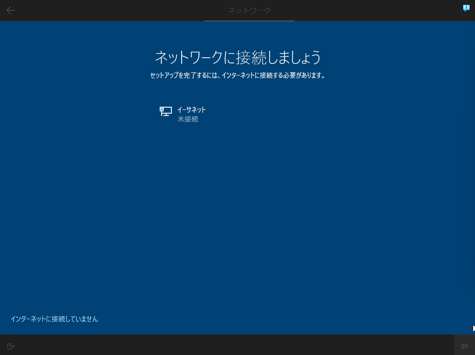The width and height of the screenshot is (475, 355).
Task: Click blue space right of the イーサネット entry
Action: [x=303, y=114]
